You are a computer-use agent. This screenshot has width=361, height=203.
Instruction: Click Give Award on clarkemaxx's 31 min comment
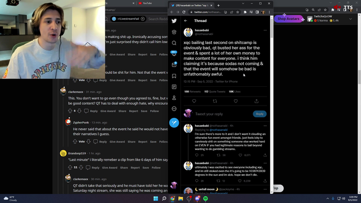click(x=108, y=111)
